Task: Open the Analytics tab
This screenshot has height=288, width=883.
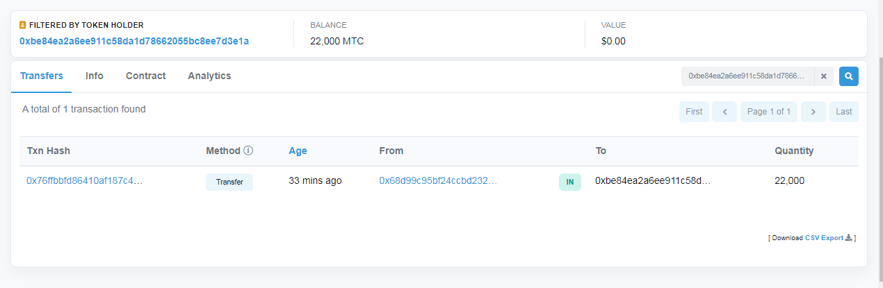Action: click(x=209, y=76)
